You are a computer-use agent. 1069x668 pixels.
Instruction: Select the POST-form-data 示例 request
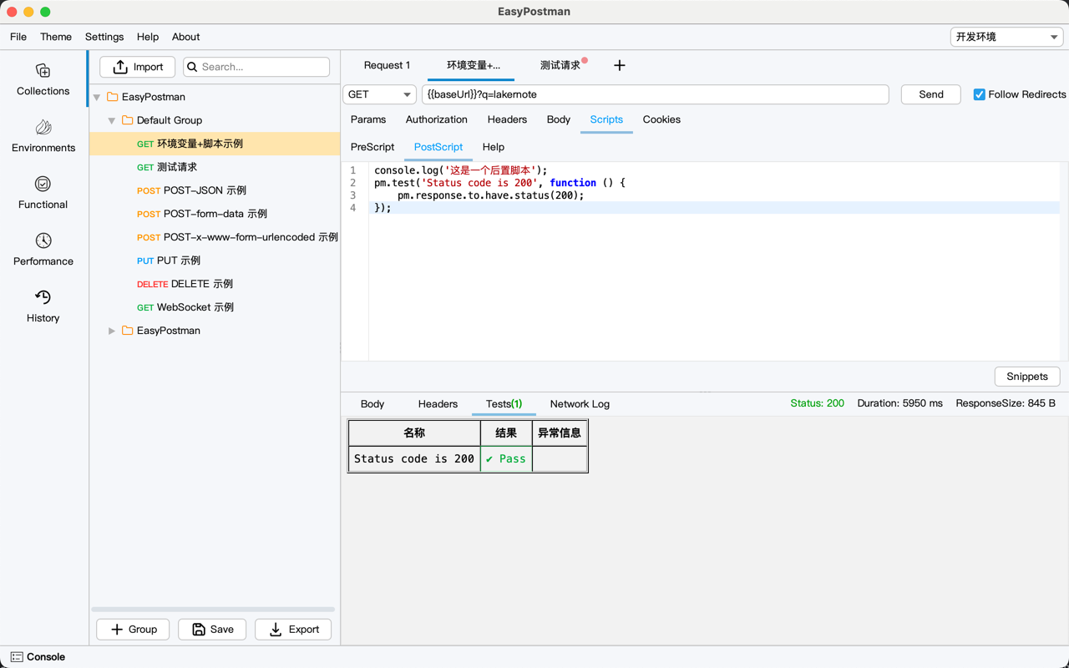pos(215,214)
